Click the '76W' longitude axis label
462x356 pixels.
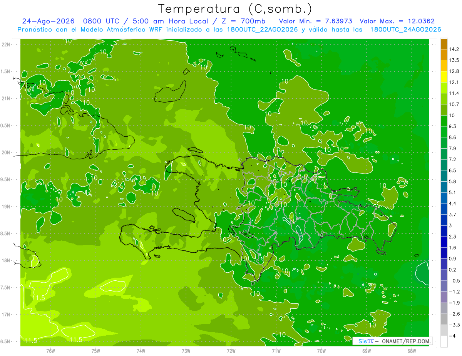[x=50, y=351]
